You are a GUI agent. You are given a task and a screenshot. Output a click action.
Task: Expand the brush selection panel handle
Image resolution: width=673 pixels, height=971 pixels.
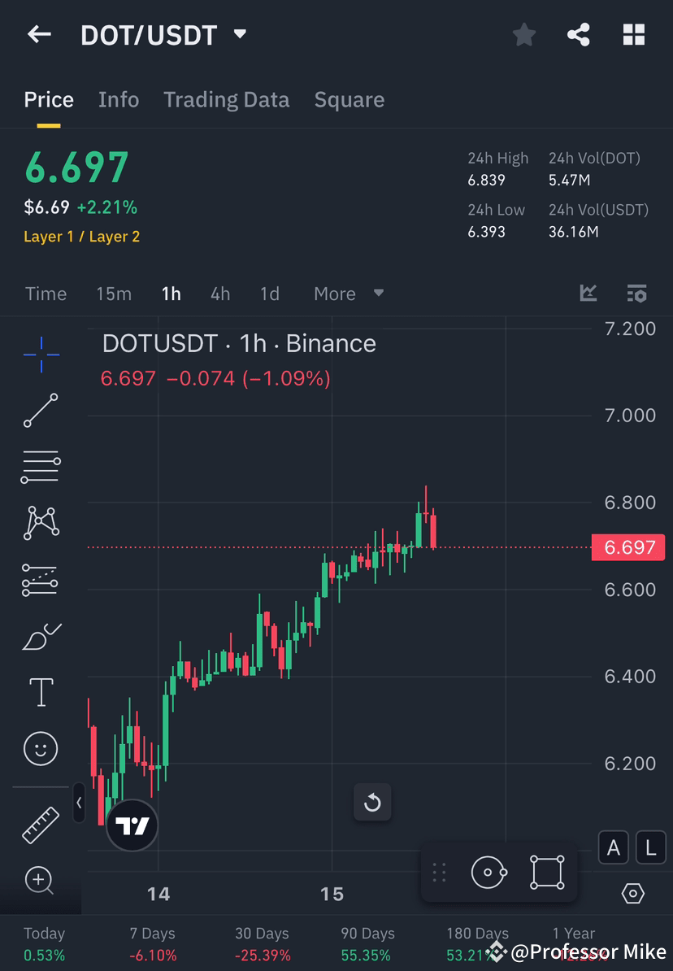pos(439,871)
